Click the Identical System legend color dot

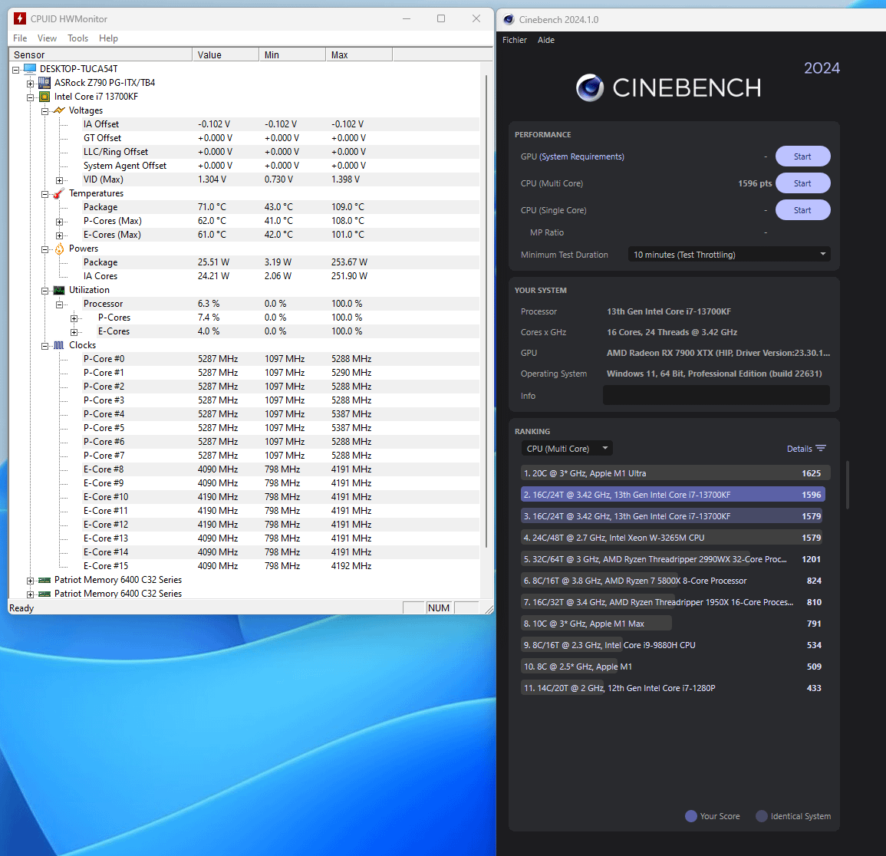761,816
